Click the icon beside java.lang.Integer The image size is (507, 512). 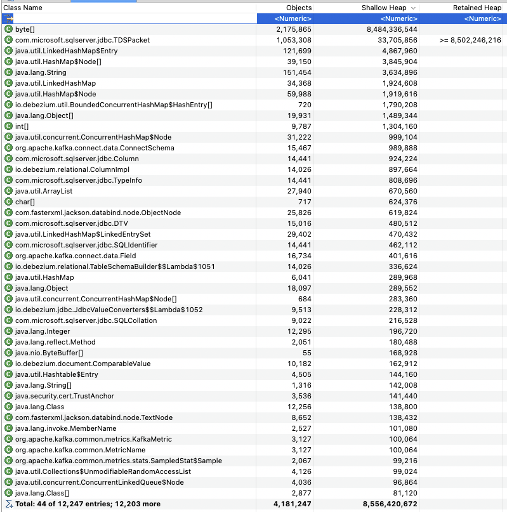point(8,331)
